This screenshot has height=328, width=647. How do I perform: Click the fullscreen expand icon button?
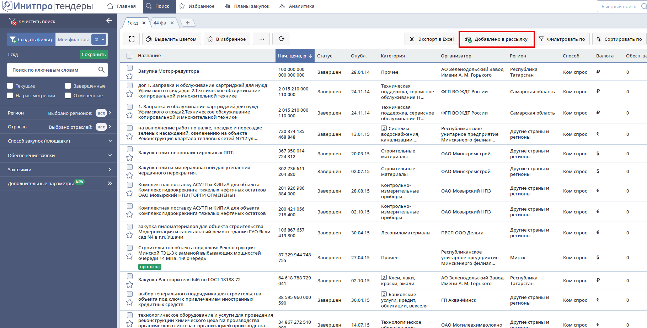[x=131, y=39]
